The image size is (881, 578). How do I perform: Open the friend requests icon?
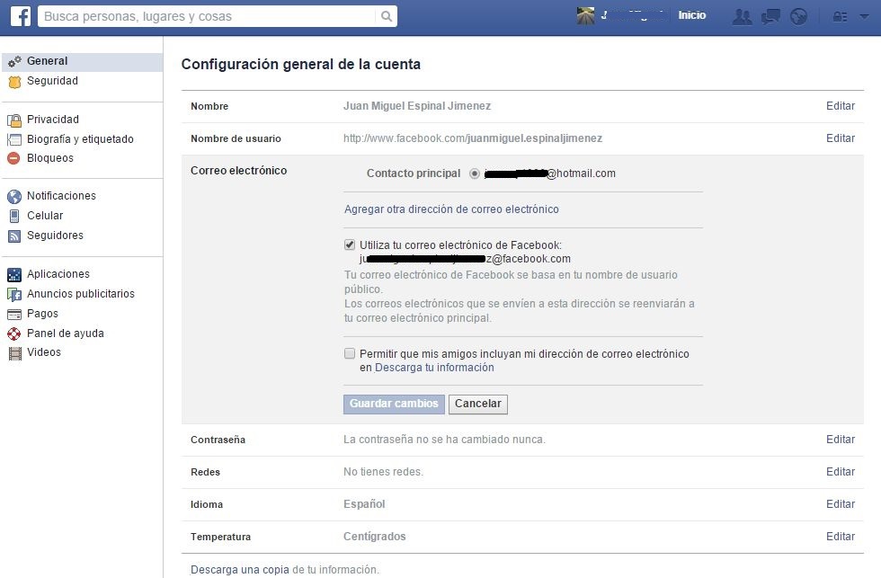pyautogui.click(x=743, y=16)
